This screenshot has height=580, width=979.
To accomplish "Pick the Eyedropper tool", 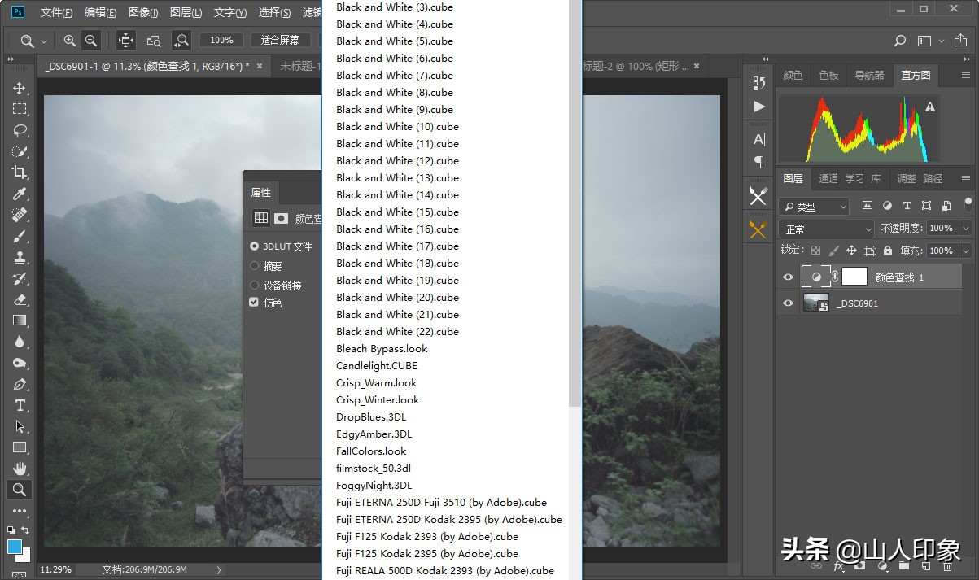I will (x=20, y=194).
